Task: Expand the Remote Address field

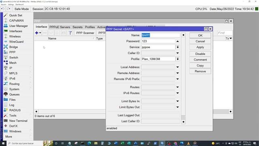Action: (178, 73)
